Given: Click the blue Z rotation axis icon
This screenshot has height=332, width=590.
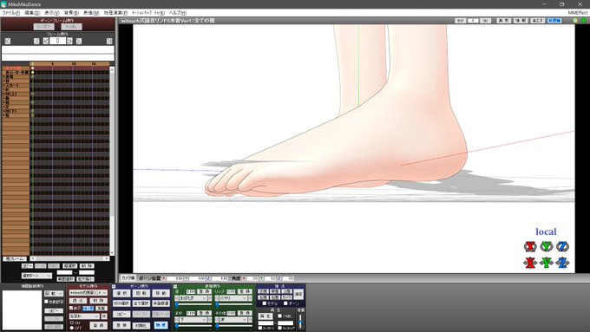Looking at the screenshot, I should click(562, 247).
